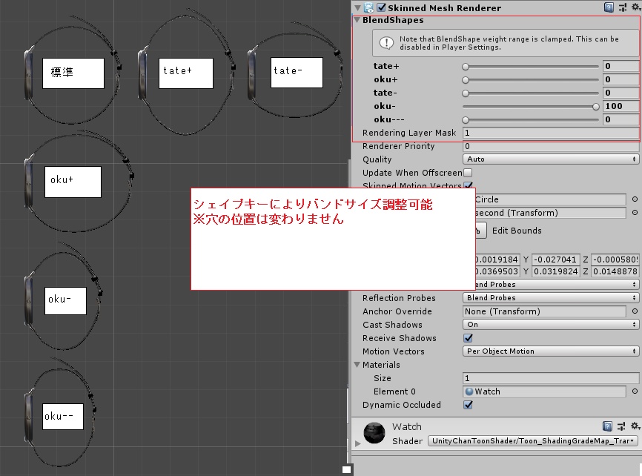The height and width of the screenshot is (476, 642).
Task: Click the oku- value field showing 100
Action: pos(621,106)
